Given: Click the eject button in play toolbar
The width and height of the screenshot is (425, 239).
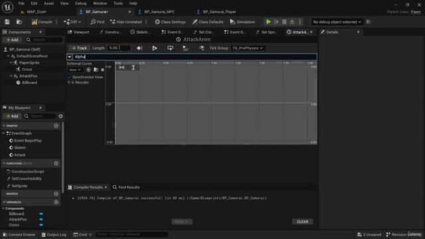Looking at the screenshot, I should pos(292,22).
